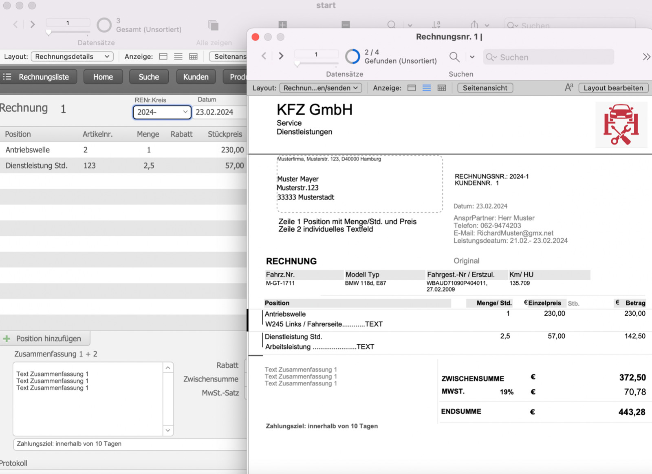Click the found-set pie icon in Rechnungsnr. window
652x474 pixels.
coord(352,56)
